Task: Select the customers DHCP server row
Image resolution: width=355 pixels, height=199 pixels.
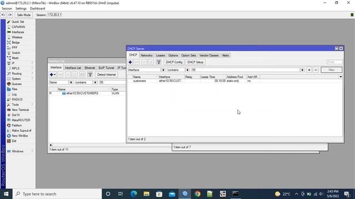Action: coord(235,81)
